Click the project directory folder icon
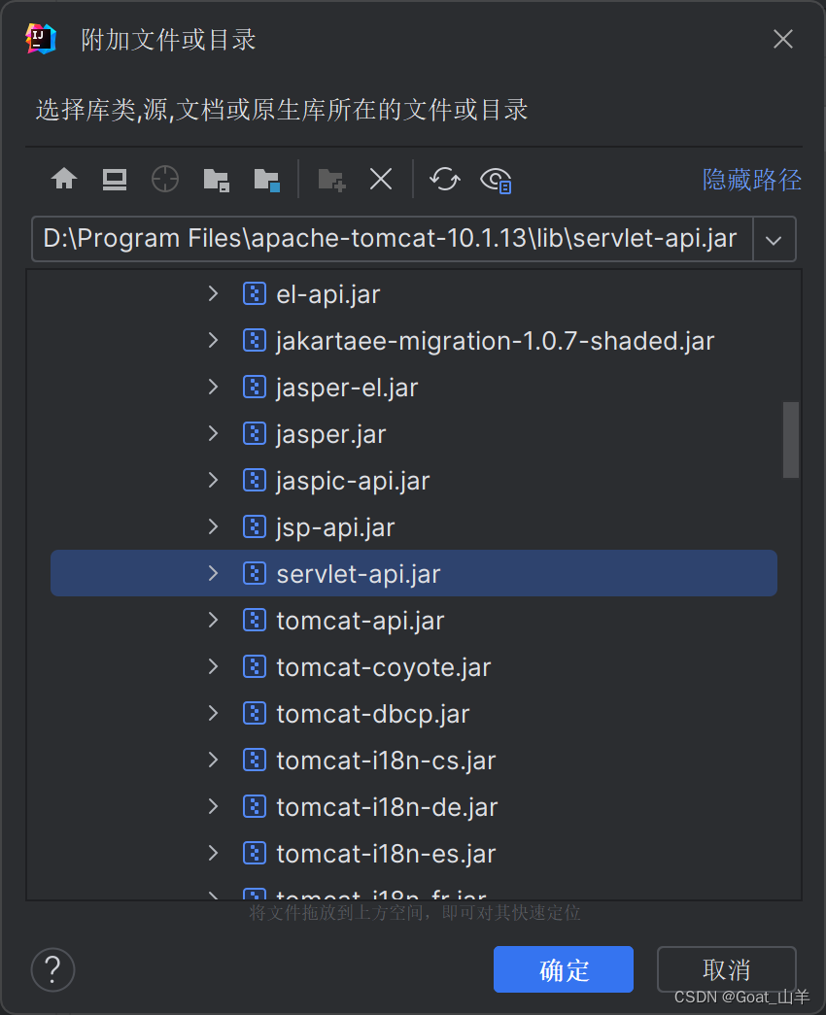This screenshot has width=826, height=1015. click(216, 180)
